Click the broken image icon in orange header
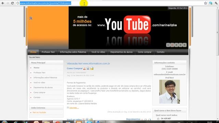 tap(31, 18)
